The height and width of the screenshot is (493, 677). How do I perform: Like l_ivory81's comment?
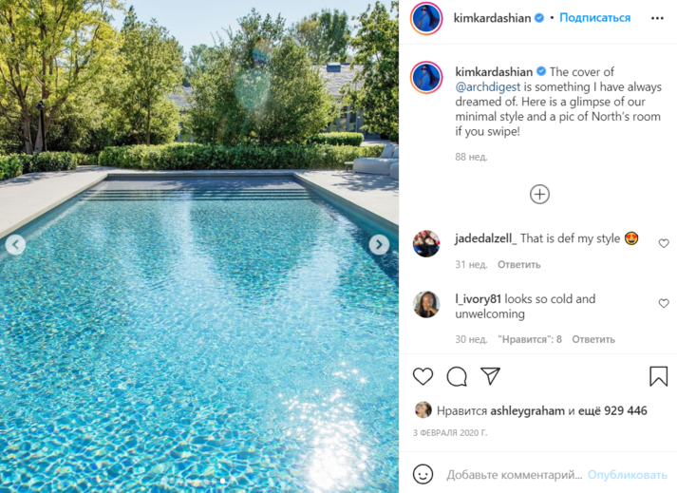[x=664, y=303]
